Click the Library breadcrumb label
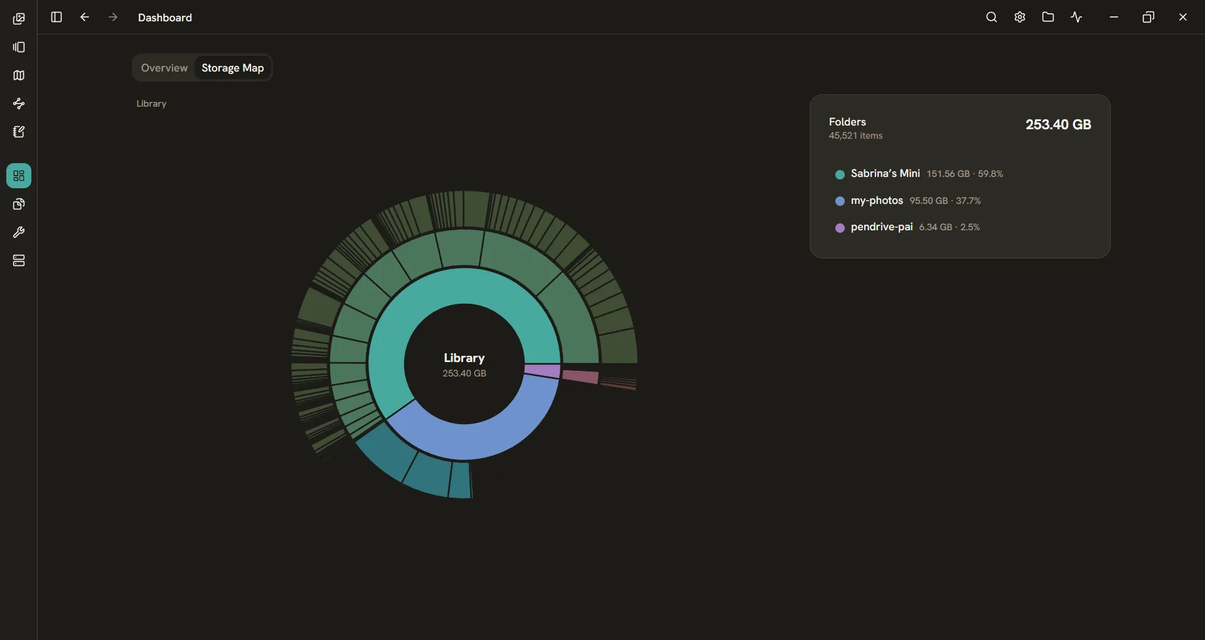Viewport: 1205px width, 640px height. [151, 104]
